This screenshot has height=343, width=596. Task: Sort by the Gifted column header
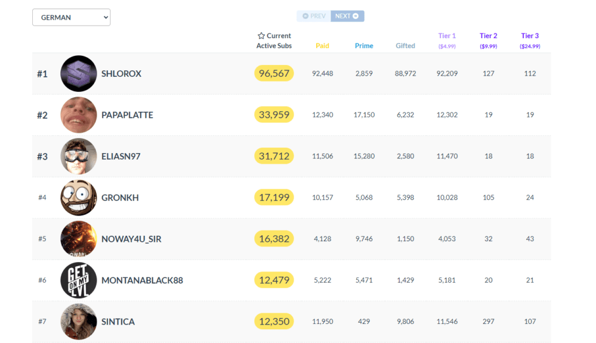click(x=405, y=46)
